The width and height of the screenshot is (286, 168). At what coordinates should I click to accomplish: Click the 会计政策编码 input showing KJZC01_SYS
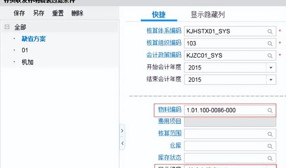tap(230, 55)
